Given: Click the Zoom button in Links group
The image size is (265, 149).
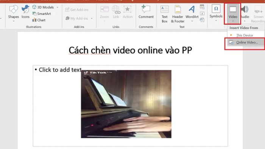Looking at the screenshot, I should point(104,14).
